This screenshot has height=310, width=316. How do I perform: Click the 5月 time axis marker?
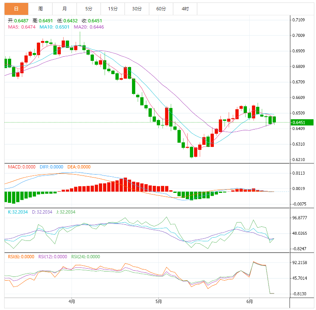click(x=158, y=301)
